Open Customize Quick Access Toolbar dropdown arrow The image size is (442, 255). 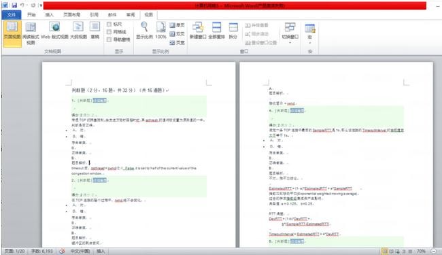pos(41,5)
